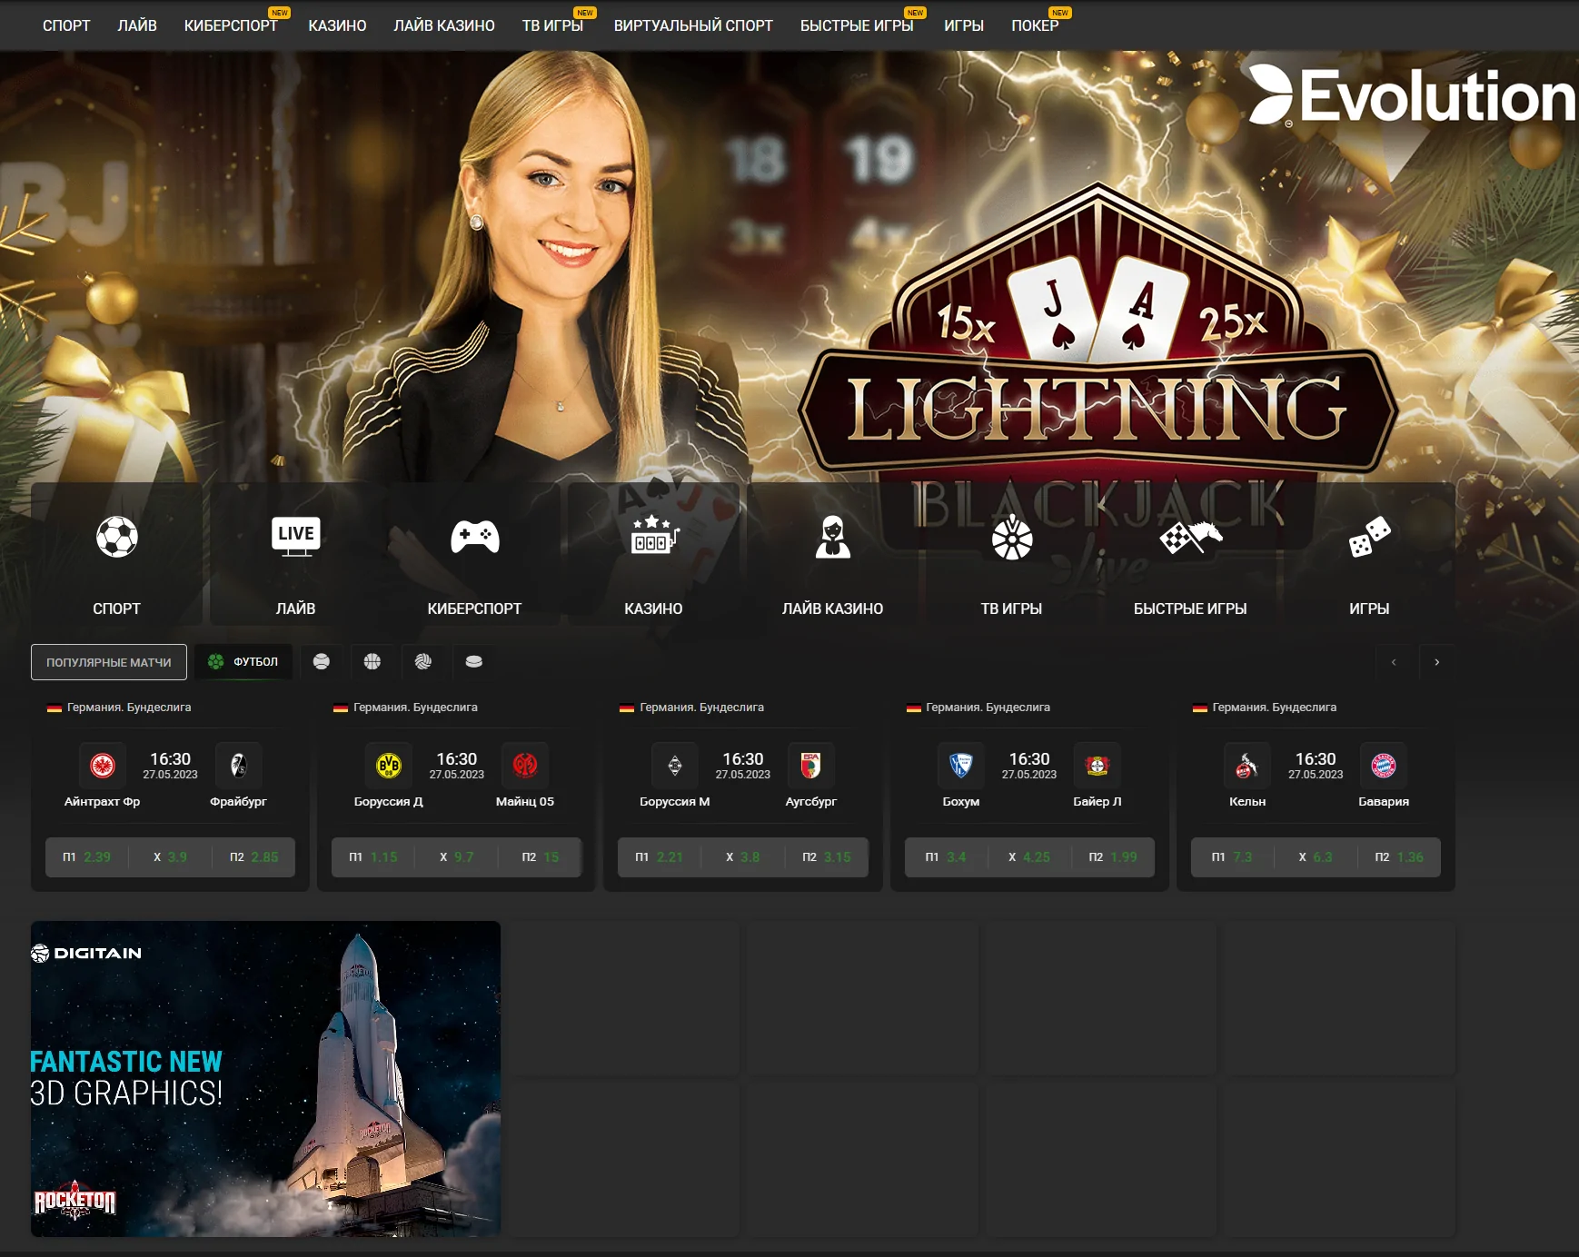The width and height of the screenshot is (1579, 1257).
Task: Open Виртуальный спорт in top menu
Action: (693, 25)
